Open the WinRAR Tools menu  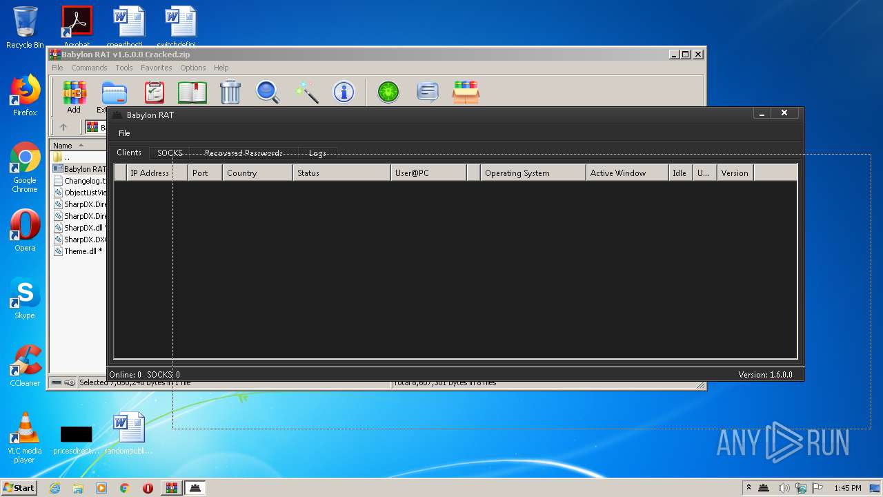pos(124,68)
